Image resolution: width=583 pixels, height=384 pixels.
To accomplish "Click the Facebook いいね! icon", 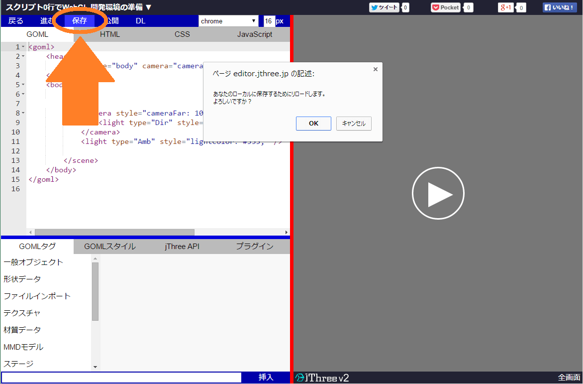I will 559,7.
